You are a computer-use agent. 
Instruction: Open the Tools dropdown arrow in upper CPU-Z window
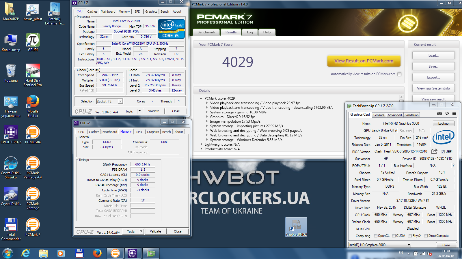pos(139,111)
